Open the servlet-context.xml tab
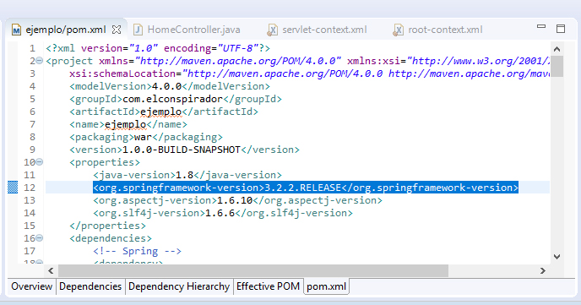581x305 pixels. [318, 30]
